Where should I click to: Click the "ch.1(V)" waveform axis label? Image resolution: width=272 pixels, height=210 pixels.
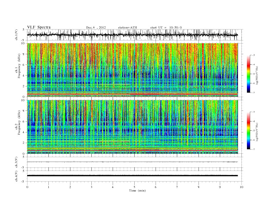[16, 35]
